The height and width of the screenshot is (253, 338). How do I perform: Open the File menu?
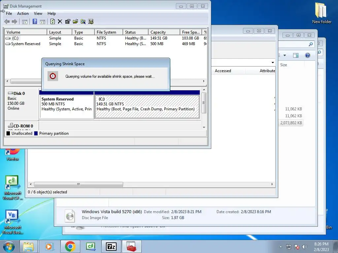(x=9, y=13)
